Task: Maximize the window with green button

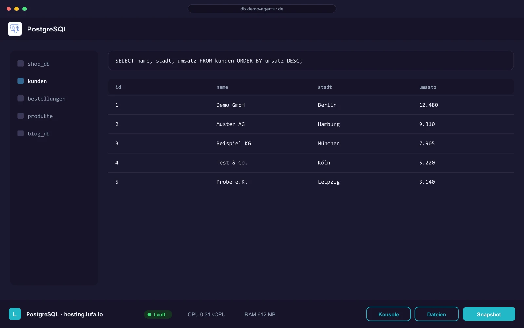Action: coord(25,9)
